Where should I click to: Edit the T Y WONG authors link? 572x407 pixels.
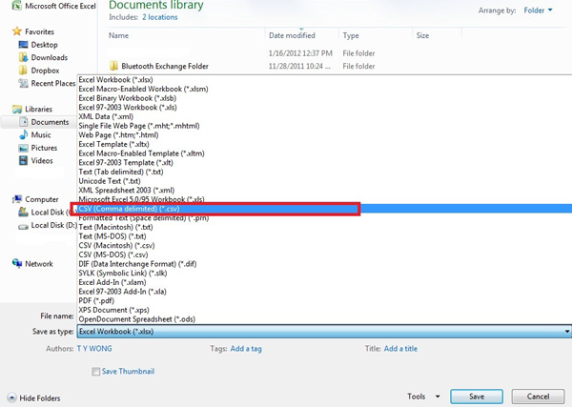pos(94,348)
